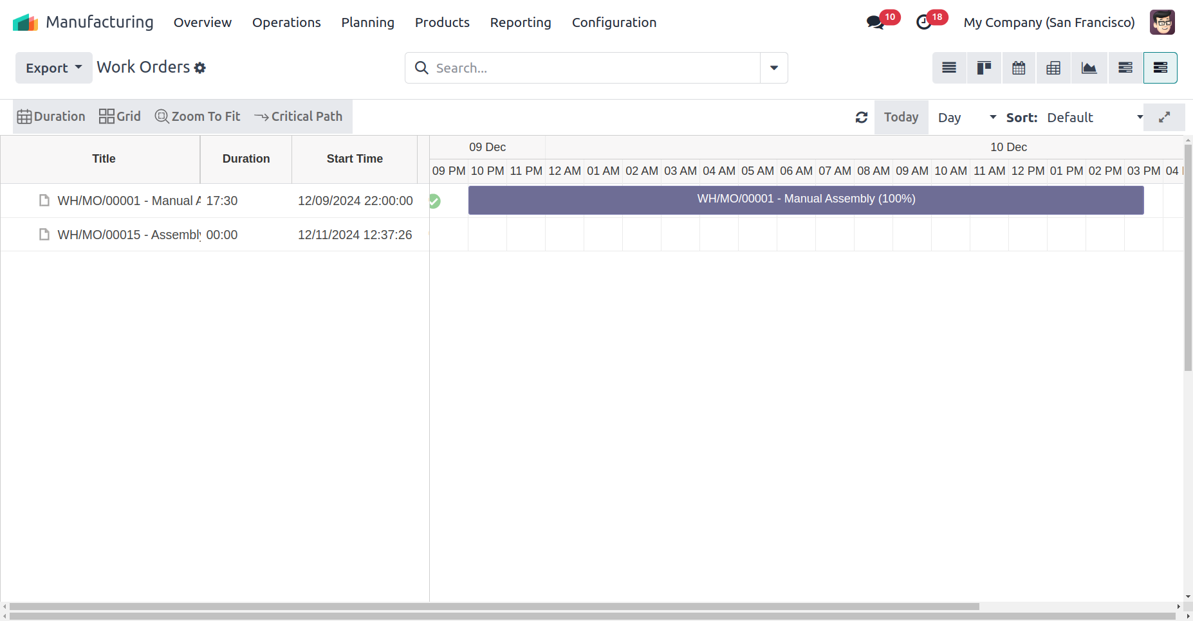The height and width of the screenshot is (621, 1193).
Task: Switch to the kanban view icon
Action: click(x=984, y=68)
